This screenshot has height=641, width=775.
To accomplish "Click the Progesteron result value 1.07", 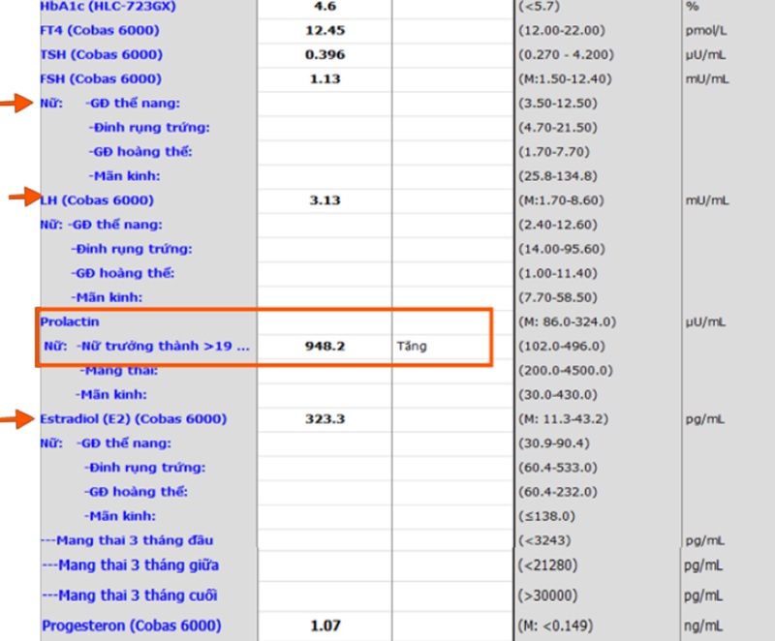I will (x=325, y=626).
